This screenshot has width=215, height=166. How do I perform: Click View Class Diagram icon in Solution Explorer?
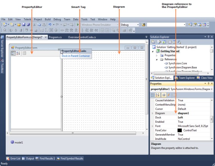[x=179, y=42]
